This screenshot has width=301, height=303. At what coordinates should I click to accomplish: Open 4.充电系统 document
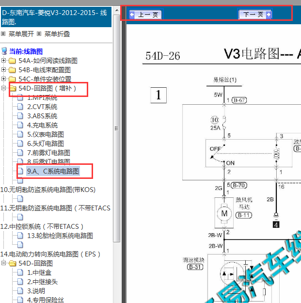(x=42, y=125)
